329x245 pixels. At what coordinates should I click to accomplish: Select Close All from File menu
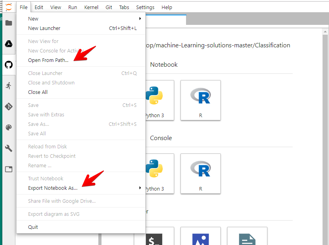coord(81,92)
